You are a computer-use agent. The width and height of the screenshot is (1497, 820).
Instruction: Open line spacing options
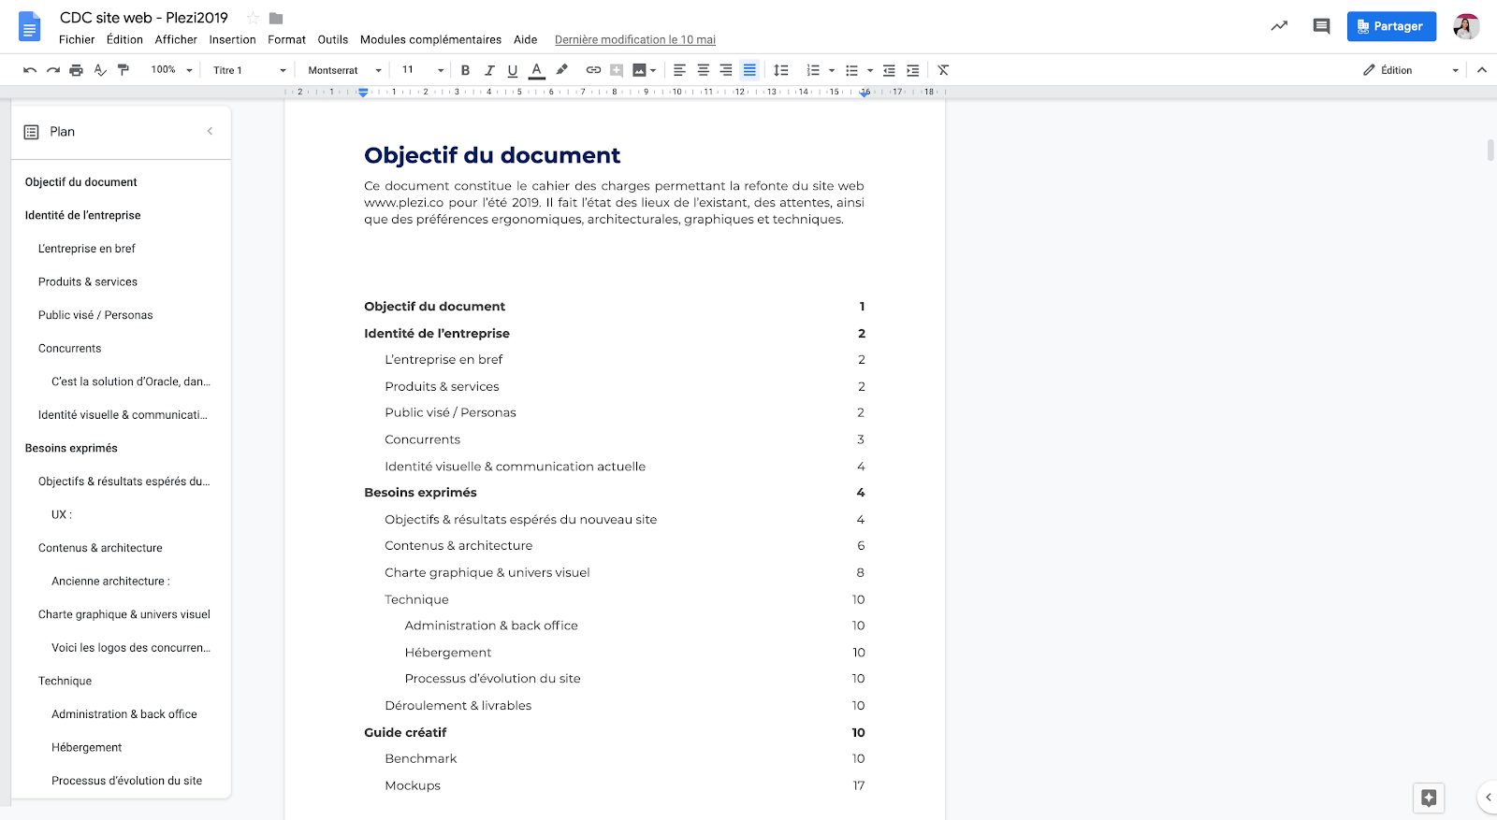[x=781, y=70]
